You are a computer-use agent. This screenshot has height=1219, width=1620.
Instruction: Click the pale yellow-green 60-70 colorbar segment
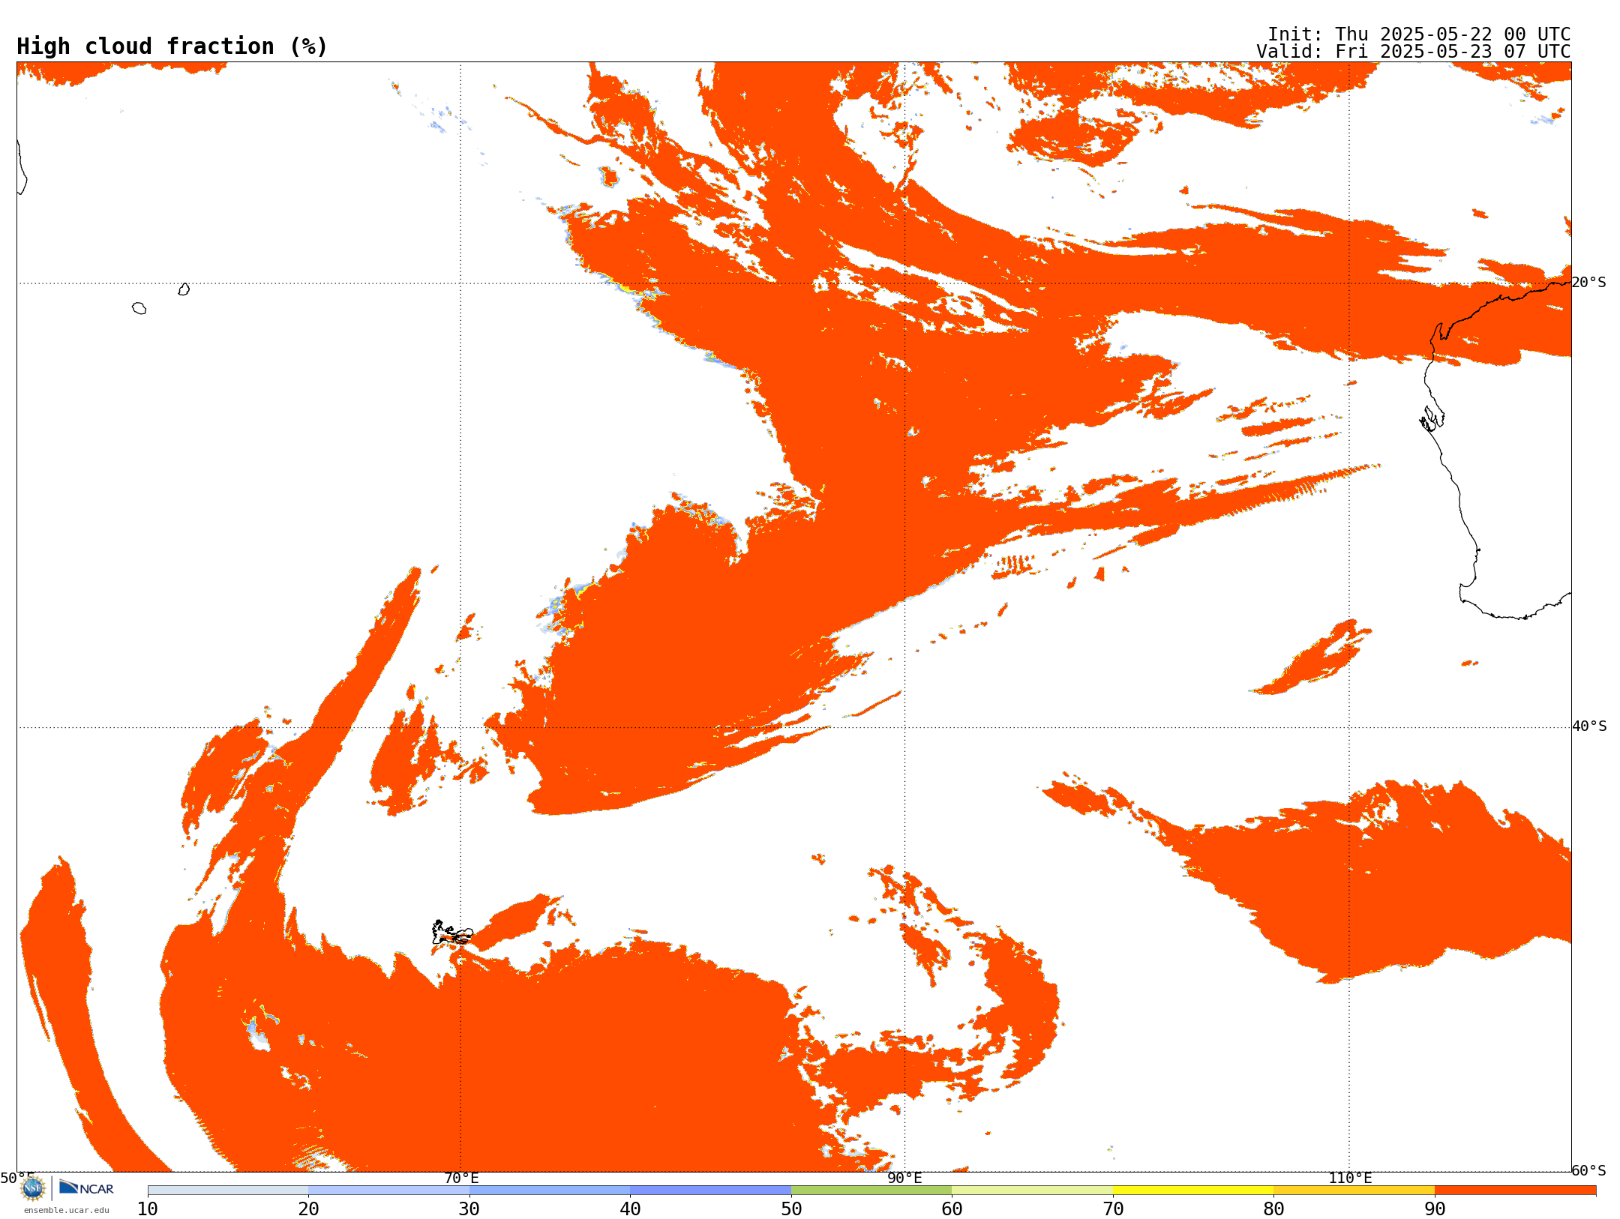(x=1033, y=1191)
